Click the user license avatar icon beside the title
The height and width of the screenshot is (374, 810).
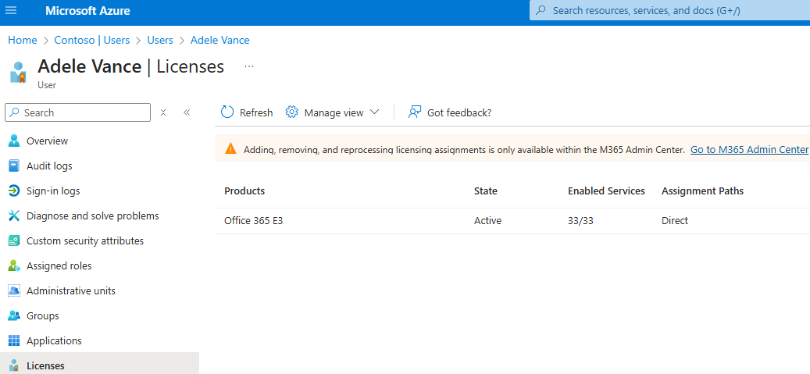tap(17, 73)
